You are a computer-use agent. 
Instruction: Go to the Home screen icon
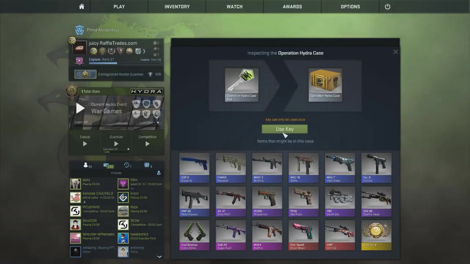(82, 7)
